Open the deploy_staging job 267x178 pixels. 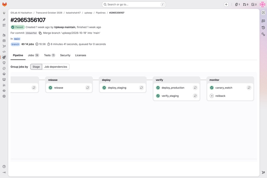tap(117, 88)
